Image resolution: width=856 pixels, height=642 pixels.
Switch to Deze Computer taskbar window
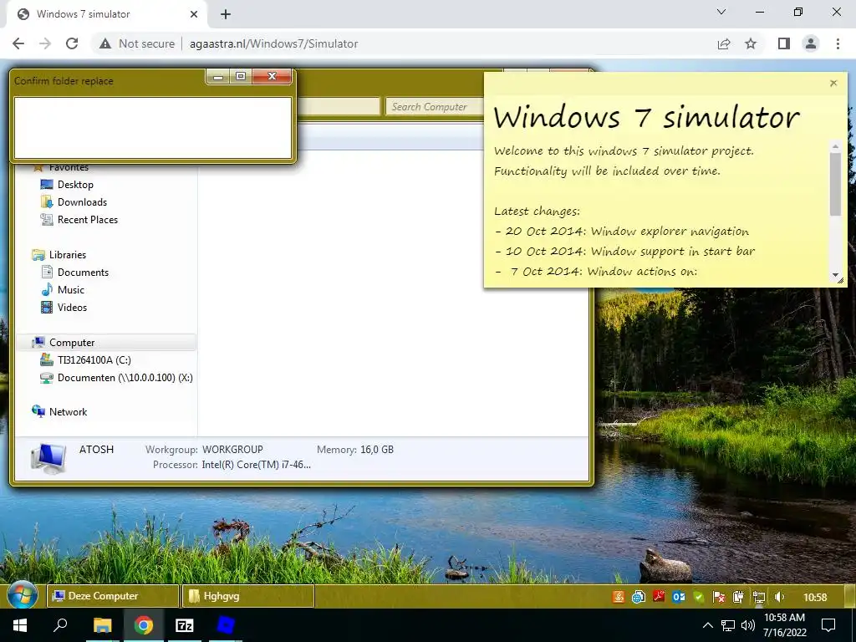point(113,596)
